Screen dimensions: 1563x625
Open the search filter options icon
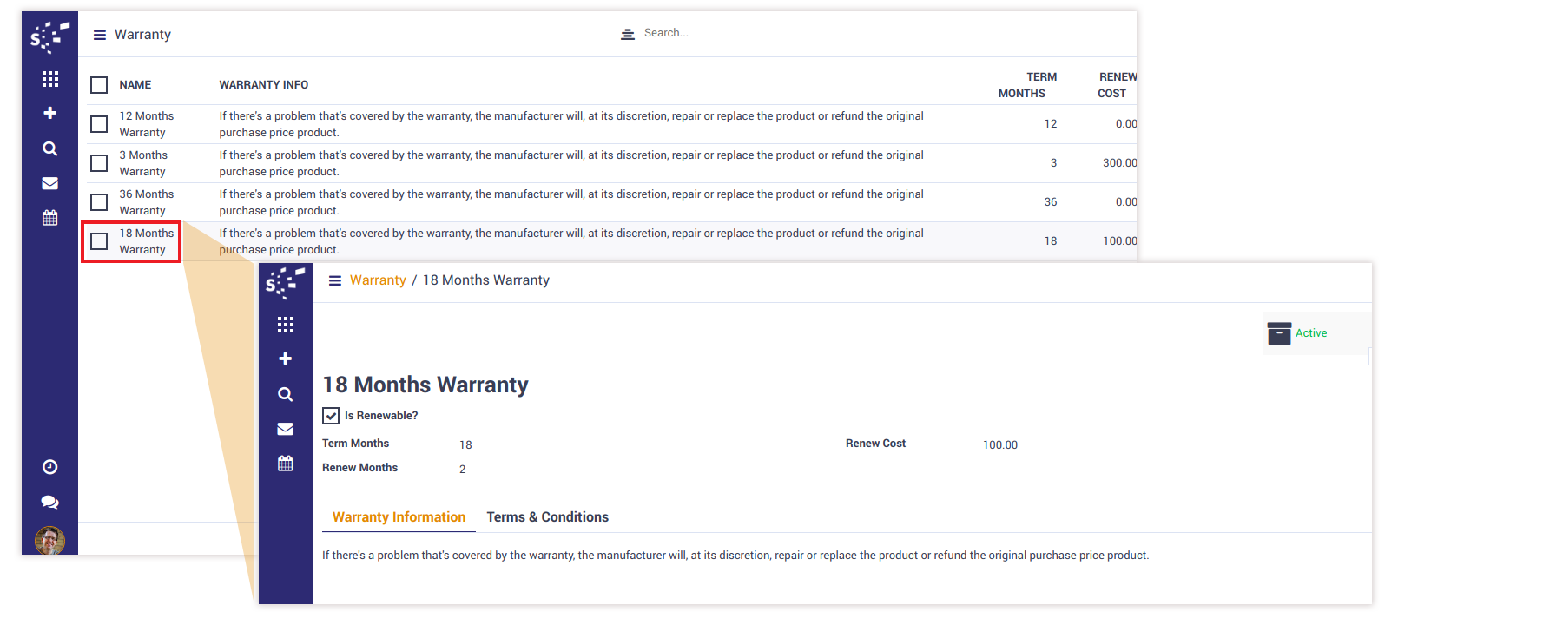click(x=627, y=34)
